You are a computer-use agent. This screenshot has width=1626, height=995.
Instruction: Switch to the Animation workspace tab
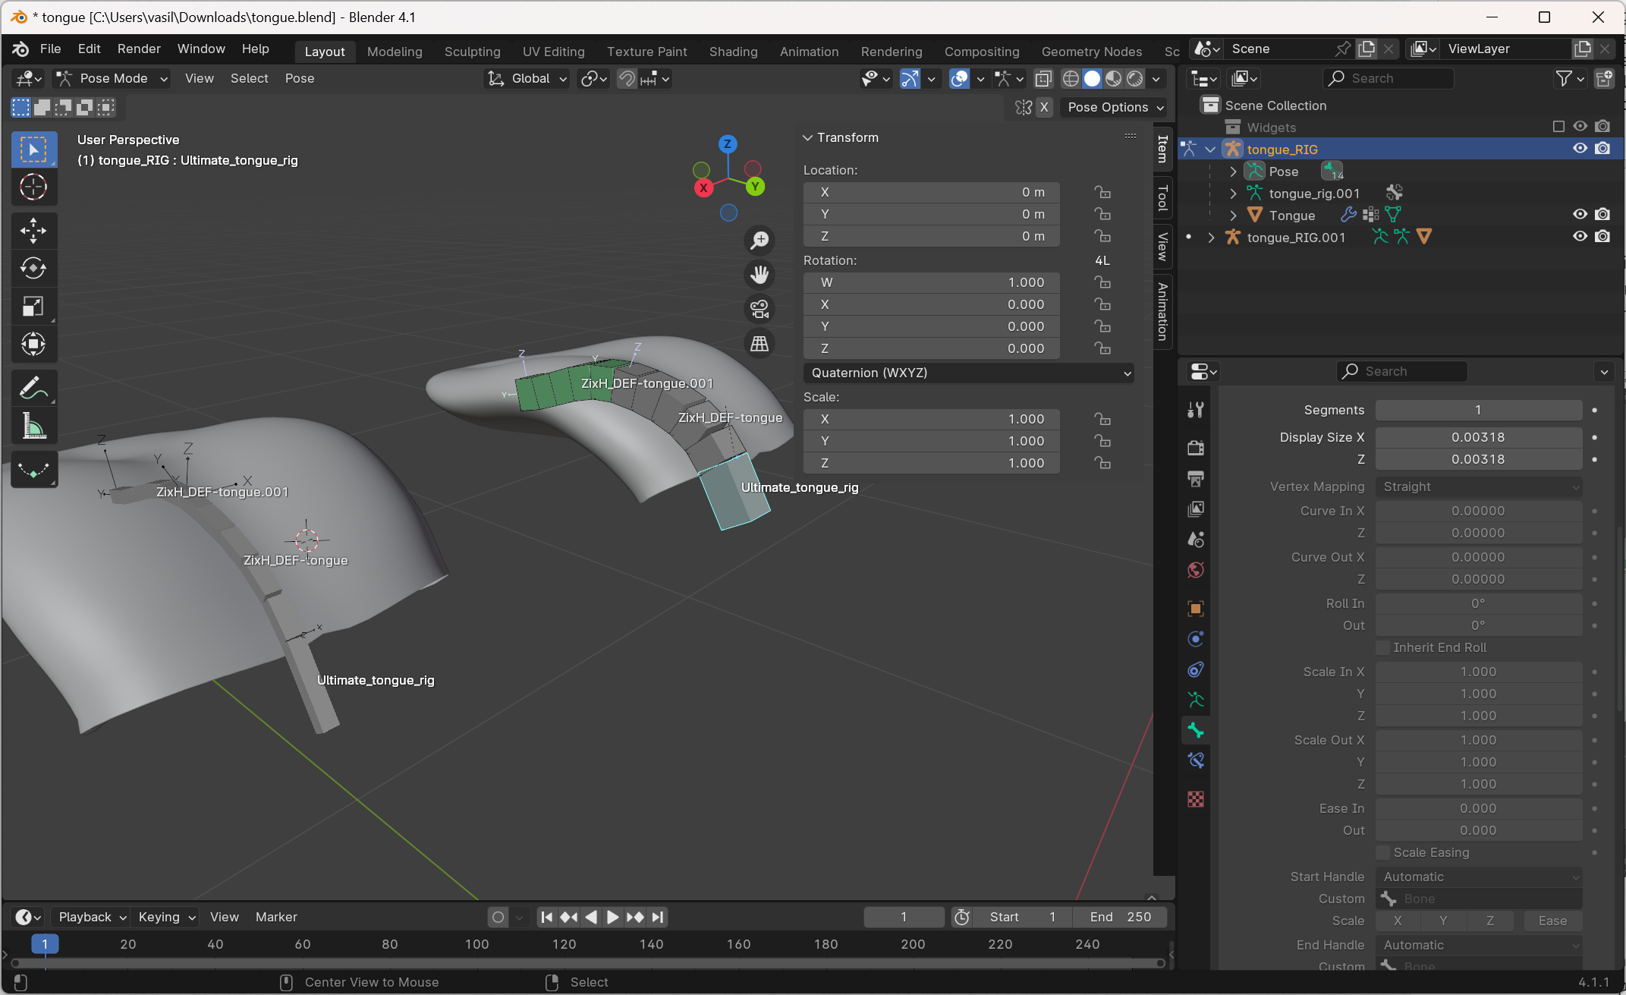[x=809, y=52]
